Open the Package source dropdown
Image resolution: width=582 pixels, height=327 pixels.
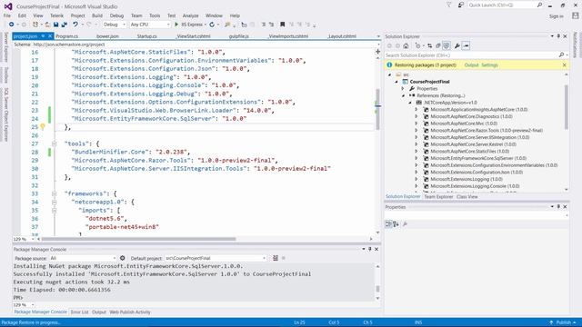click(x=83, y=258)
